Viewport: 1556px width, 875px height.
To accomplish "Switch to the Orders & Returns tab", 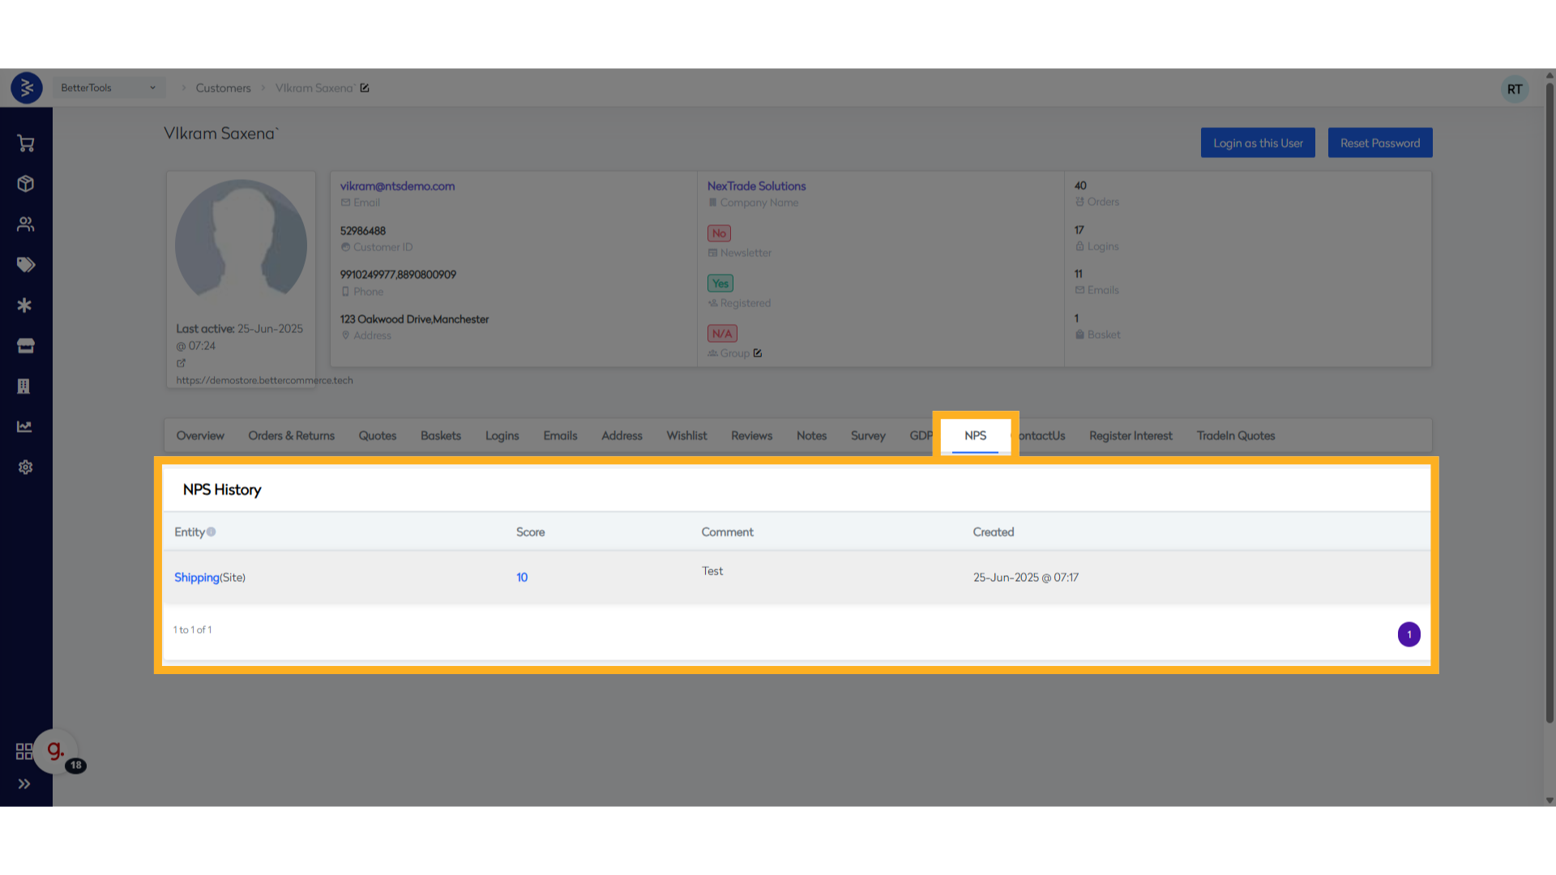I will pyautogui.click(x=291, y=436).
